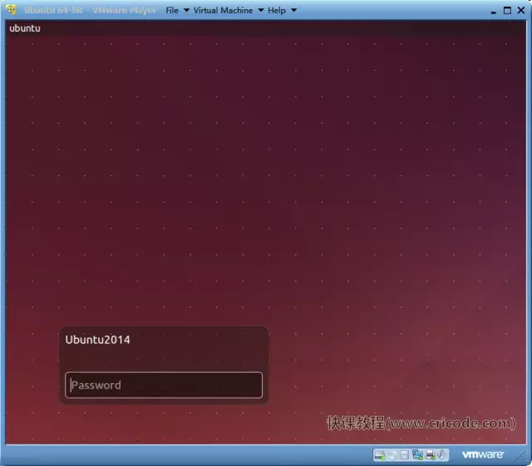Expand the Help dropdown arrow
This screenshot has width=532, height=466.
click(293, 11)
